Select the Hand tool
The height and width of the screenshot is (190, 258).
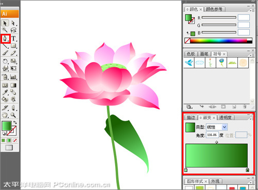coord(5,115)
